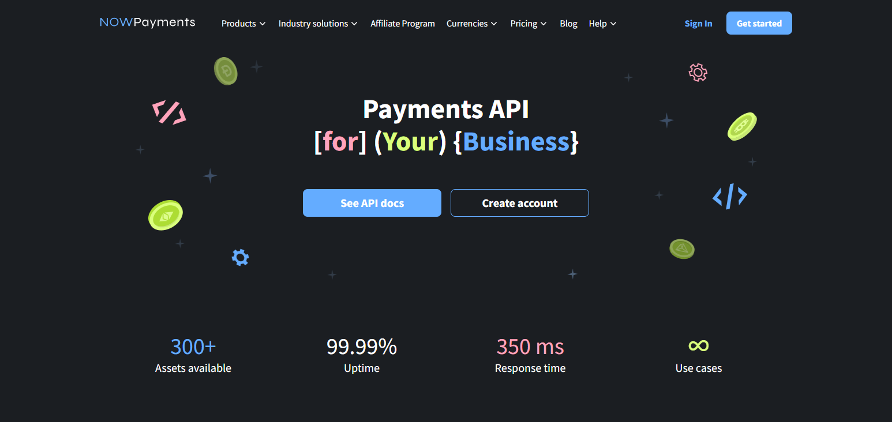Screen dimensions: 892x422
Task: Click the Sign In link
Action: click(698, 24)
